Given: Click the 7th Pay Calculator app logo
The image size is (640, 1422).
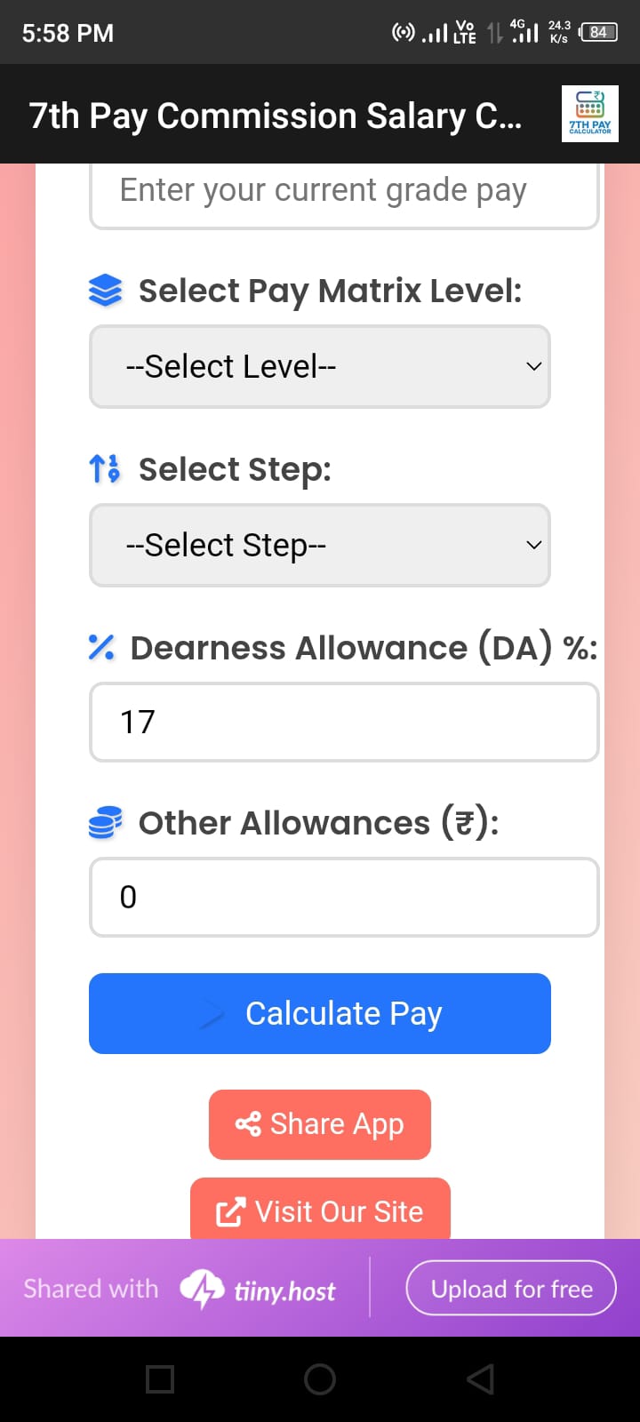Looking at the screenshot, I should click(x=589, y=113).
